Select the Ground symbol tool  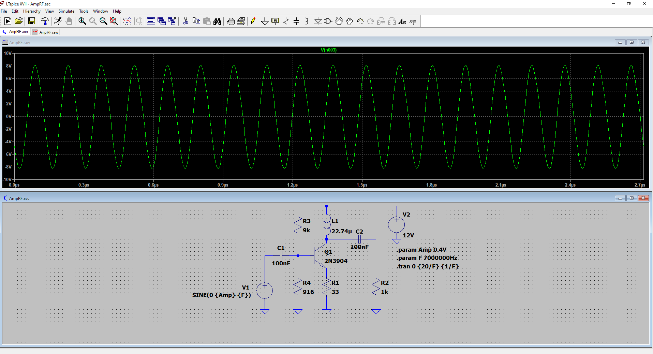[265, 21]
